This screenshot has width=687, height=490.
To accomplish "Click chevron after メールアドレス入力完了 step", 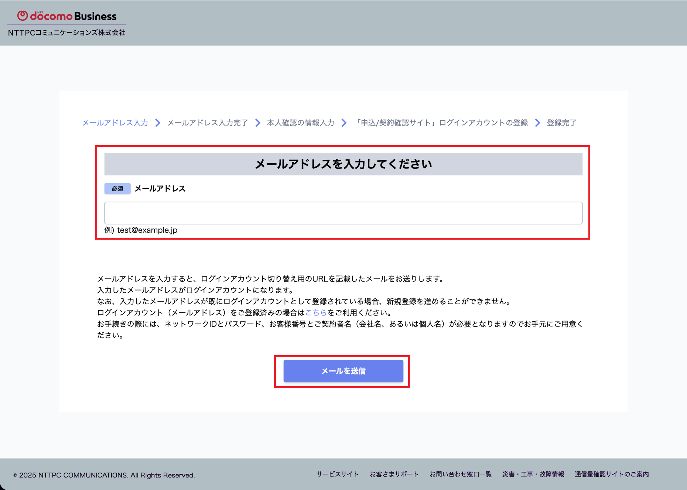I will point(258,123).
